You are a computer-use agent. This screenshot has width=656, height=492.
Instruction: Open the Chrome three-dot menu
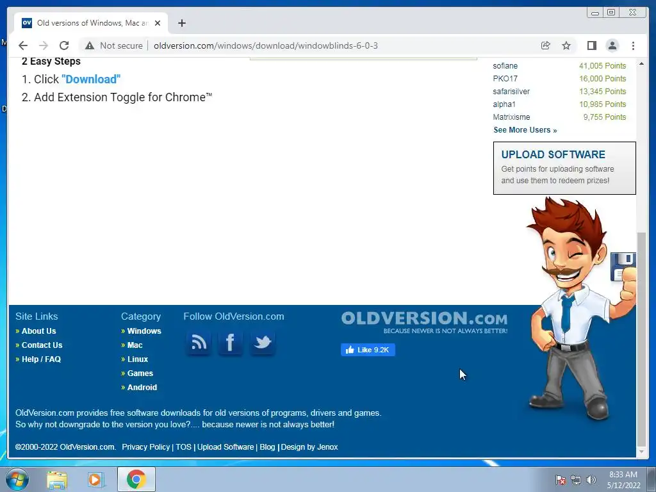pyautogui.click(x=633, y=45)
